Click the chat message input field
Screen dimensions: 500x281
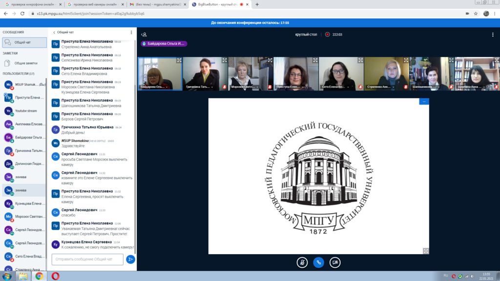pos(87,260)
